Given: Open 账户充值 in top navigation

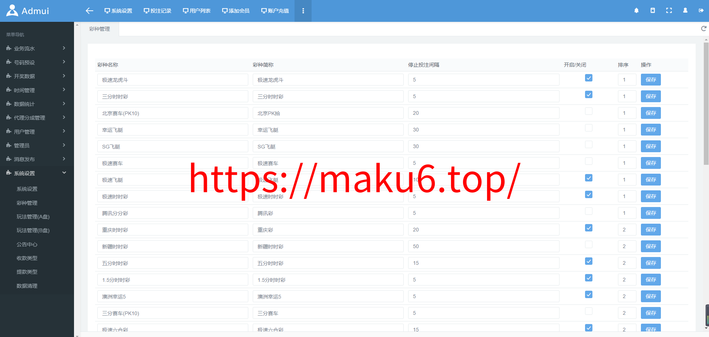Looking at the screenshot, I should (x=275, y=11).
